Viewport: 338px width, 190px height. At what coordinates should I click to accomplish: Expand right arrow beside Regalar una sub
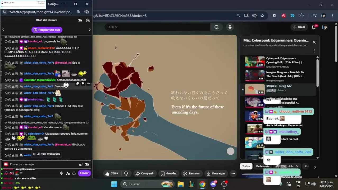click(90, 30)
